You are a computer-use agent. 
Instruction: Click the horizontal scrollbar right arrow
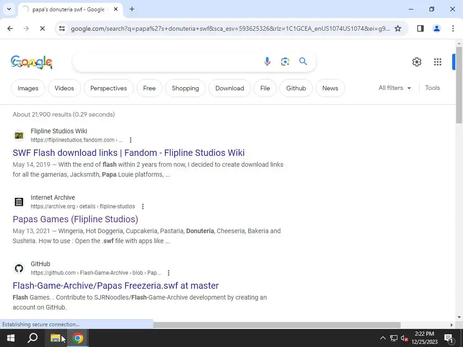[x=451, y=325]
